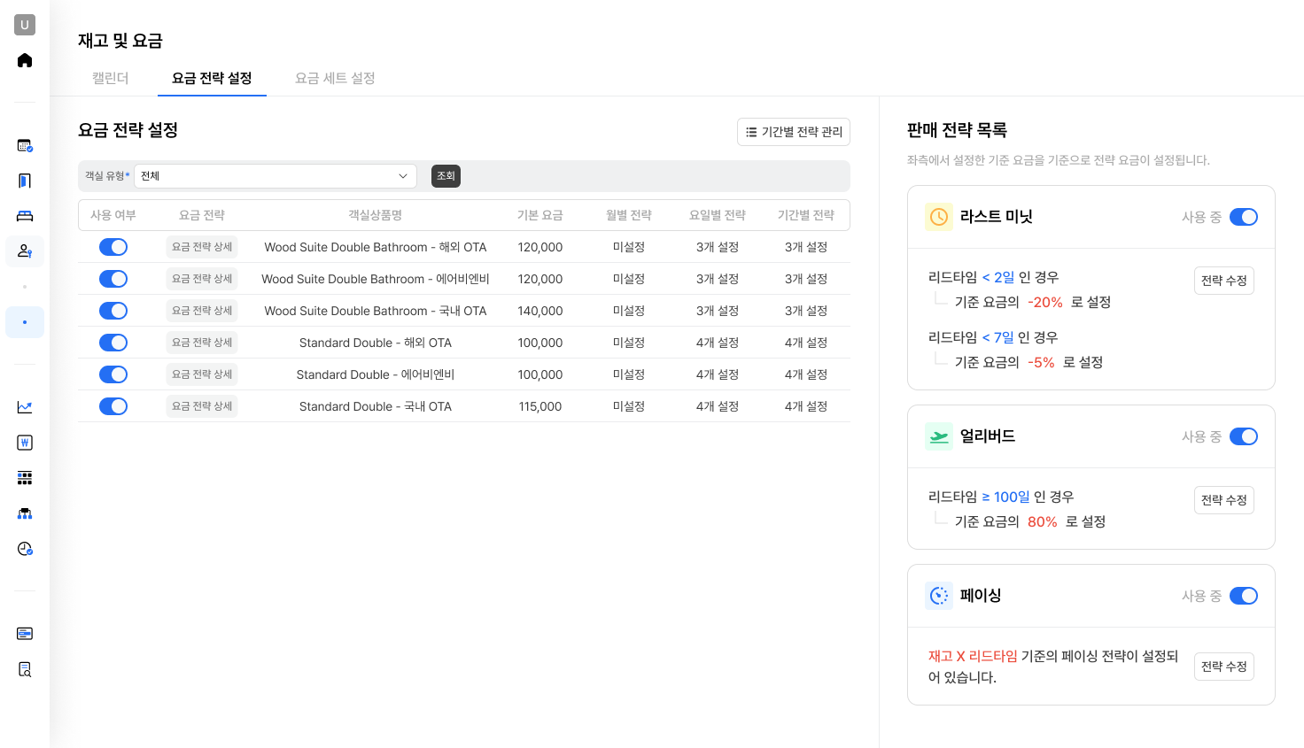Disable the 얼리버드 strategy toggle
Viewport: 1304px width, 748px height.
click(x=1244, y=436)
